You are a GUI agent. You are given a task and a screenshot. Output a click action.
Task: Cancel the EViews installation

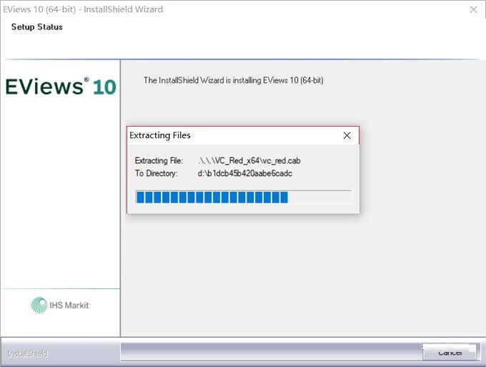(x=450, y=353)
